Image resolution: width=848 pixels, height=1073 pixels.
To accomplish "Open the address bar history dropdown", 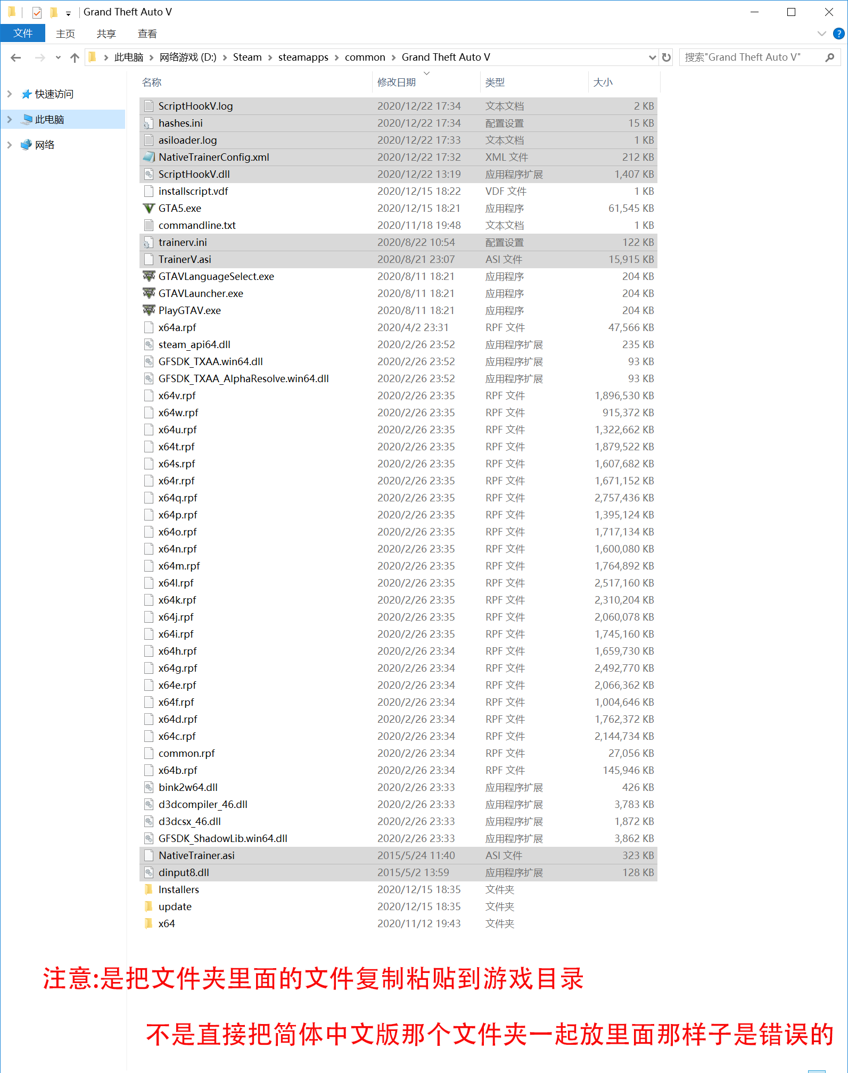I will click(x=652, y=57).
